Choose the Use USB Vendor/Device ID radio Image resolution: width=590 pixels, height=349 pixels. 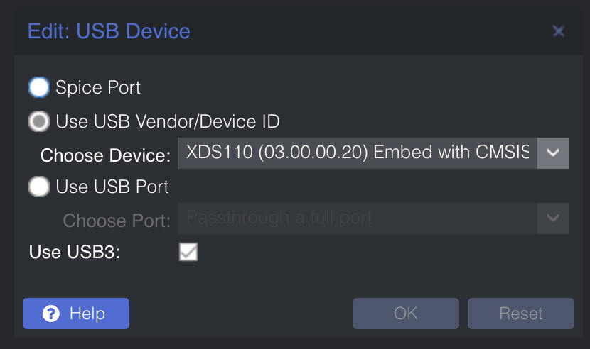[x=39, y=121]
